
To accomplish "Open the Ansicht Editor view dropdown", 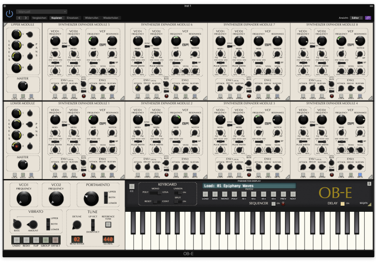I will (x=357, y=18).
